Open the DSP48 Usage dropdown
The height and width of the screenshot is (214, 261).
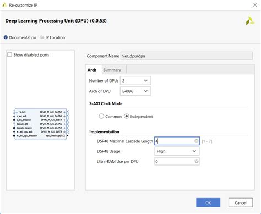coord(177,151)
